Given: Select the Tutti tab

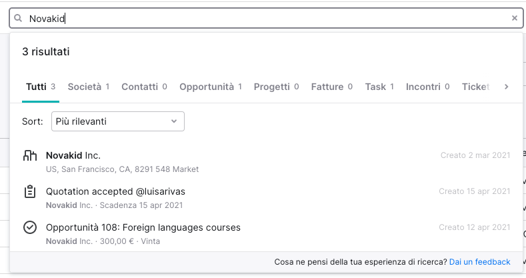Looking at the screenshot, I should coord(41,87).
